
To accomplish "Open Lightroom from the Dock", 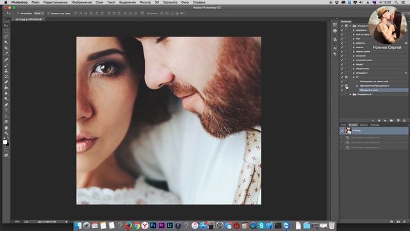I will [x=170, y=225].
